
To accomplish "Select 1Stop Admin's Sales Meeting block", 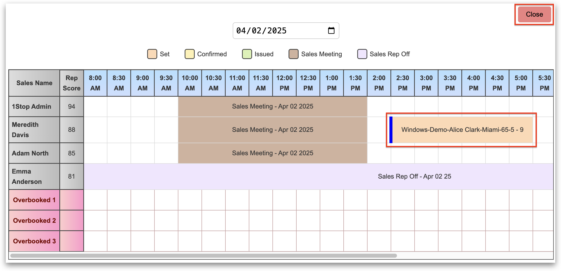I will (x=272, y=106).
